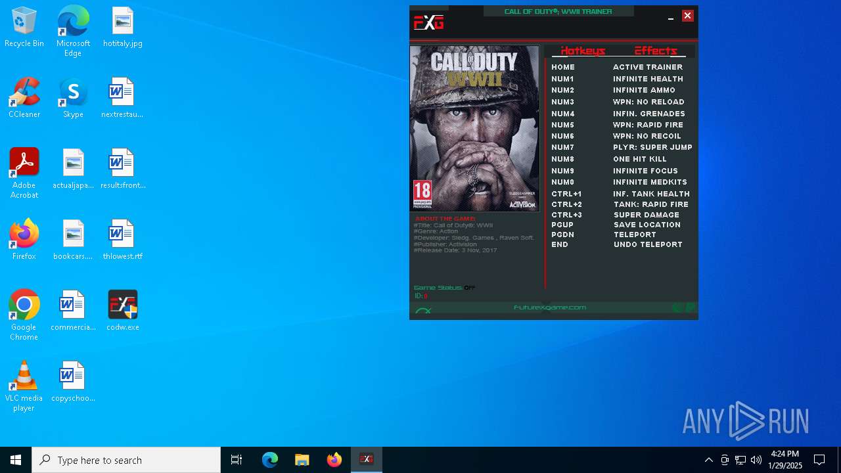Select the bookcars... image file
841x473 pixels.
point(73,240)
